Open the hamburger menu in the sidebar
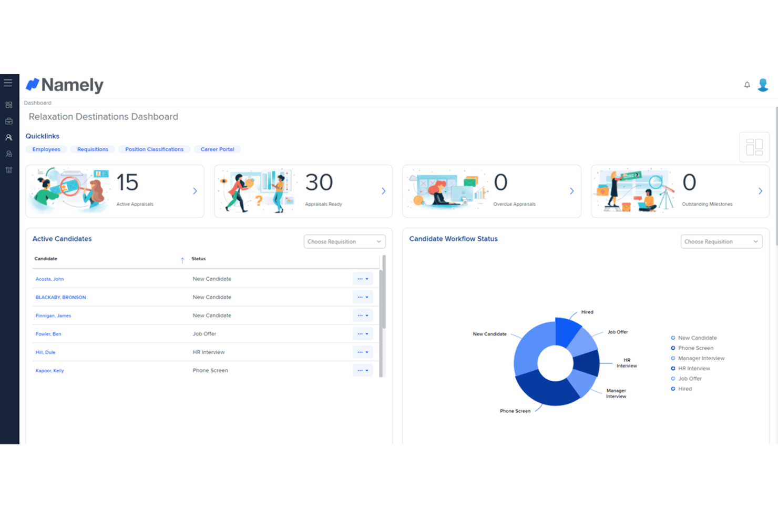Screen dimensions: 778x519 (x=8, y=83)
